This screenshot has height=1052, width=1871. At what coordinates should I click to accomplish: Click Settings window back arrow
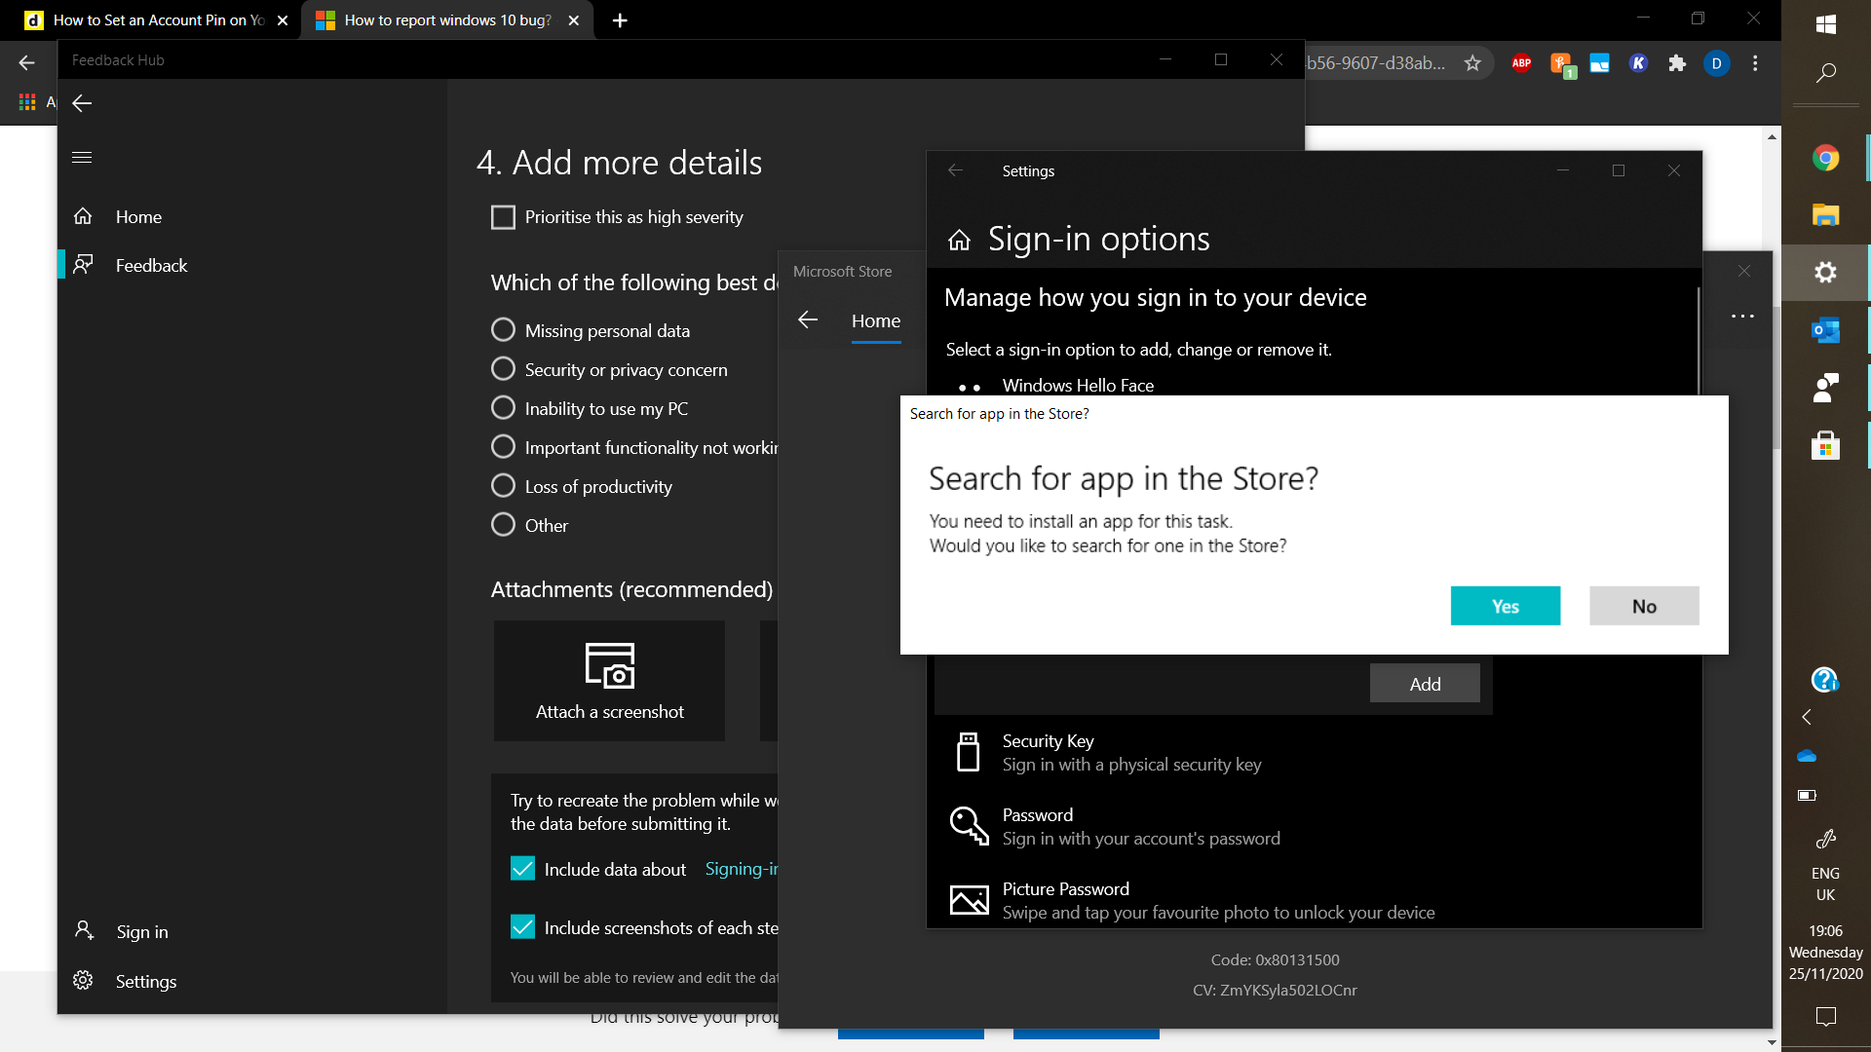(x=955, y=170)
